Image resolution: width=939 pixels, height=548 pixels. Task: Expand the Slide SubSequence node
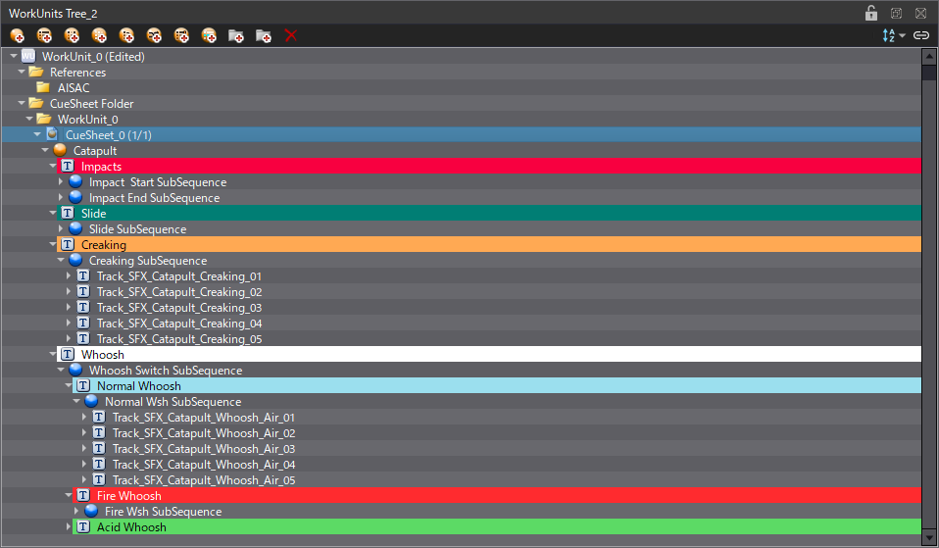click(61, 228)
